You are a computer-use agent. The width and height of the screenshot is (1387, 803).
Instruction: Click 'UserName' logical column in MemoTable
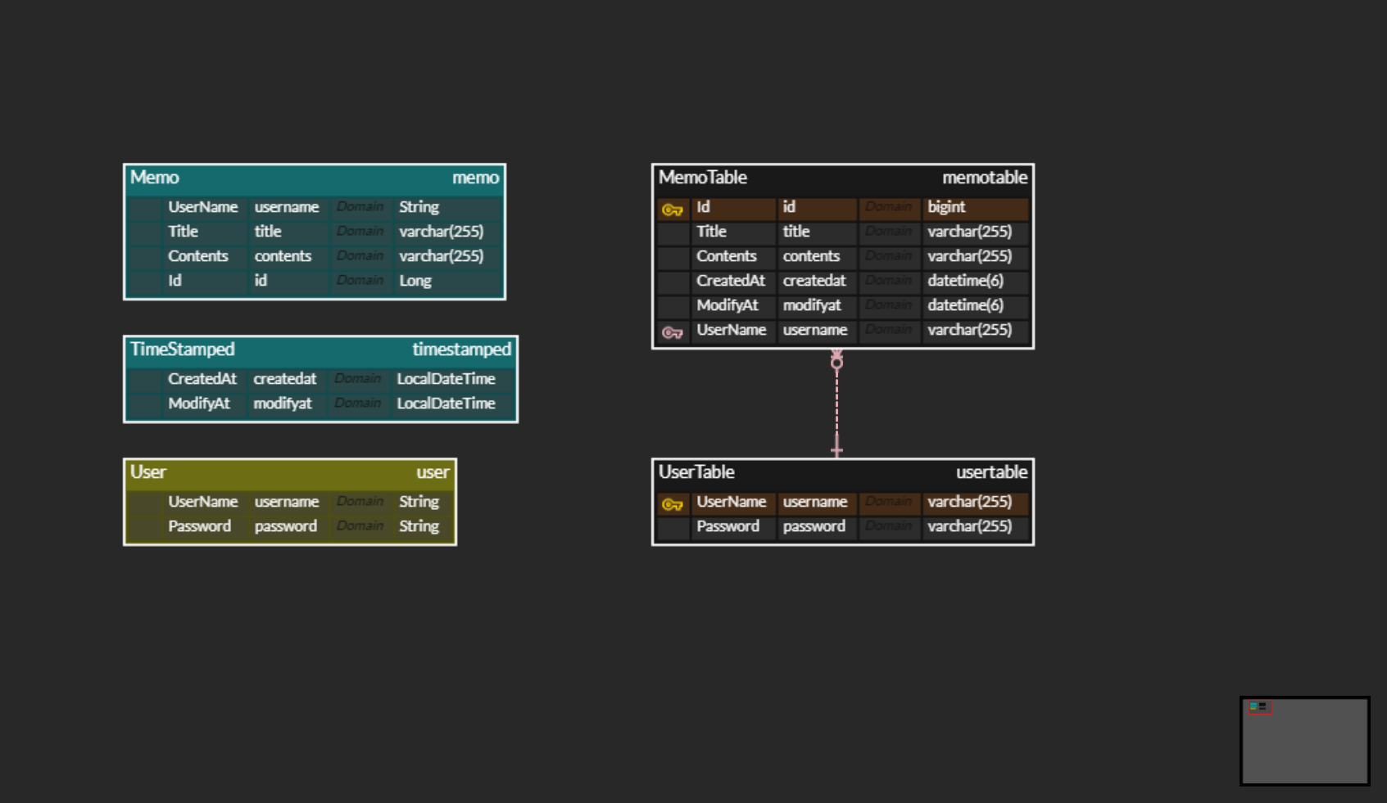tap(732, 330)
